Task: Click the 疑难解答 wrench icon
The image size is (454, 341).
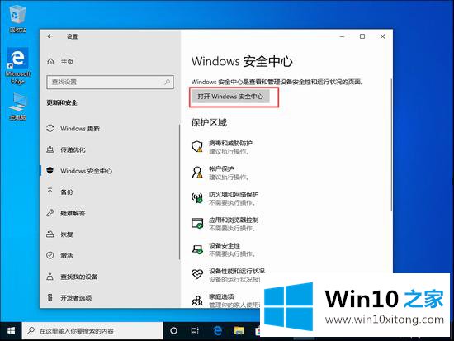Action: tap(50, 213)
